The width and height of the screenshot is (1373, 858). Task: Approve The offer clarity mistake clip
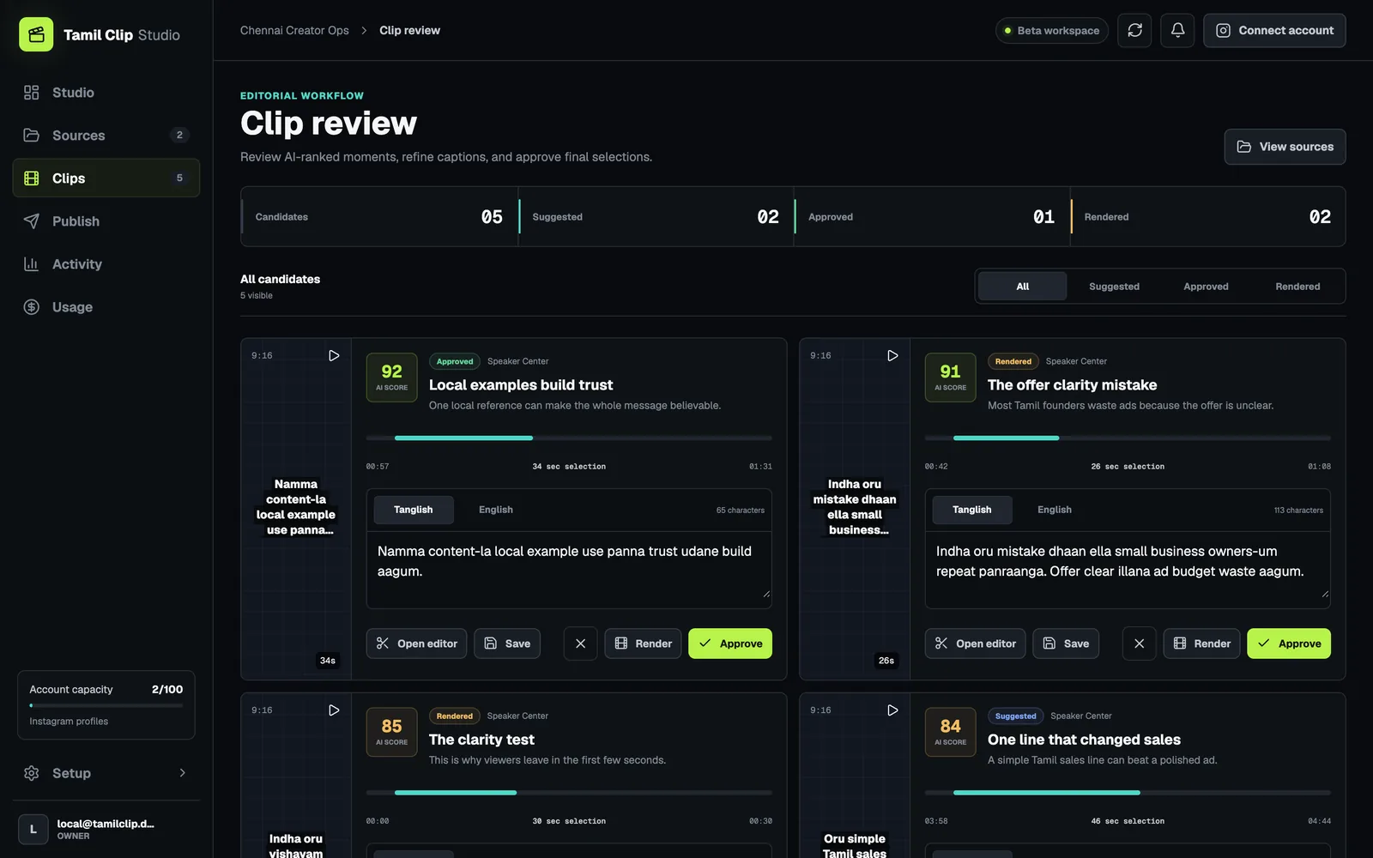(1289, 643)
